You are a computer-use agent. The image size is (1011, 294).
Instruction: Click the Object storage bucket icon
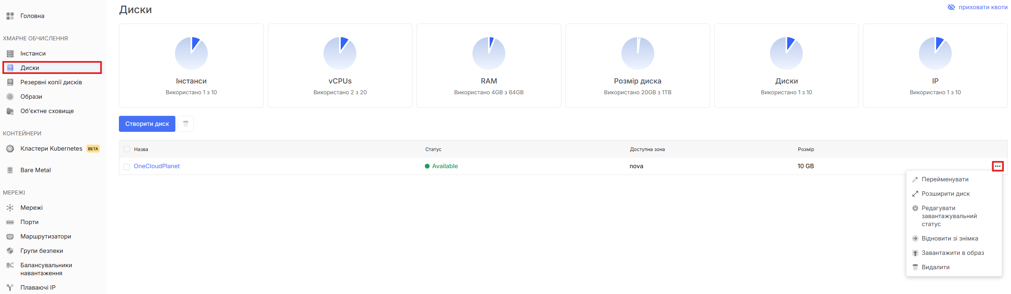pyautogui.click(x=10, y=111)
